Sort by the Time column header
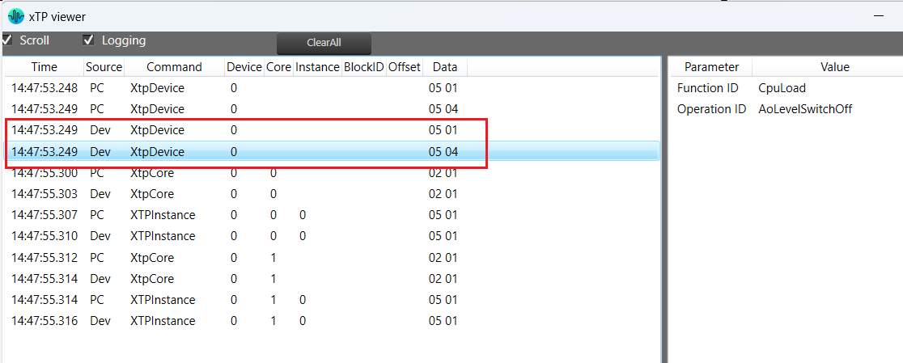Image resolution: width=903 pixels, height=363 pixels. click(x=45, y=67)
